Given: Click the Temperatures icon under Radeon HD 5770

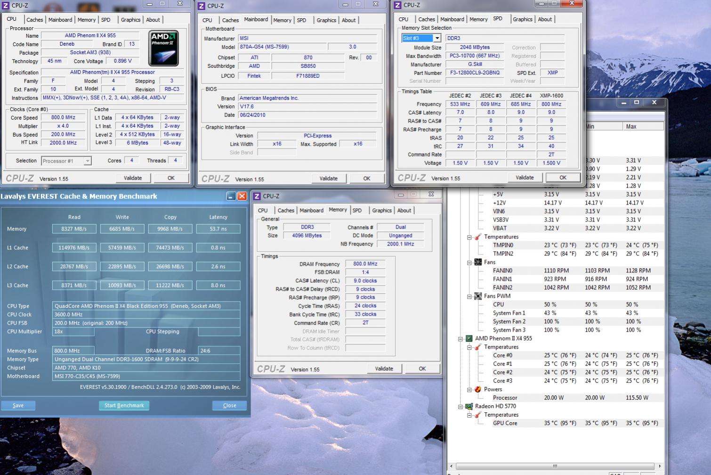Looking at the screenshot, I should pyautogui.click(x=477, y=415).
